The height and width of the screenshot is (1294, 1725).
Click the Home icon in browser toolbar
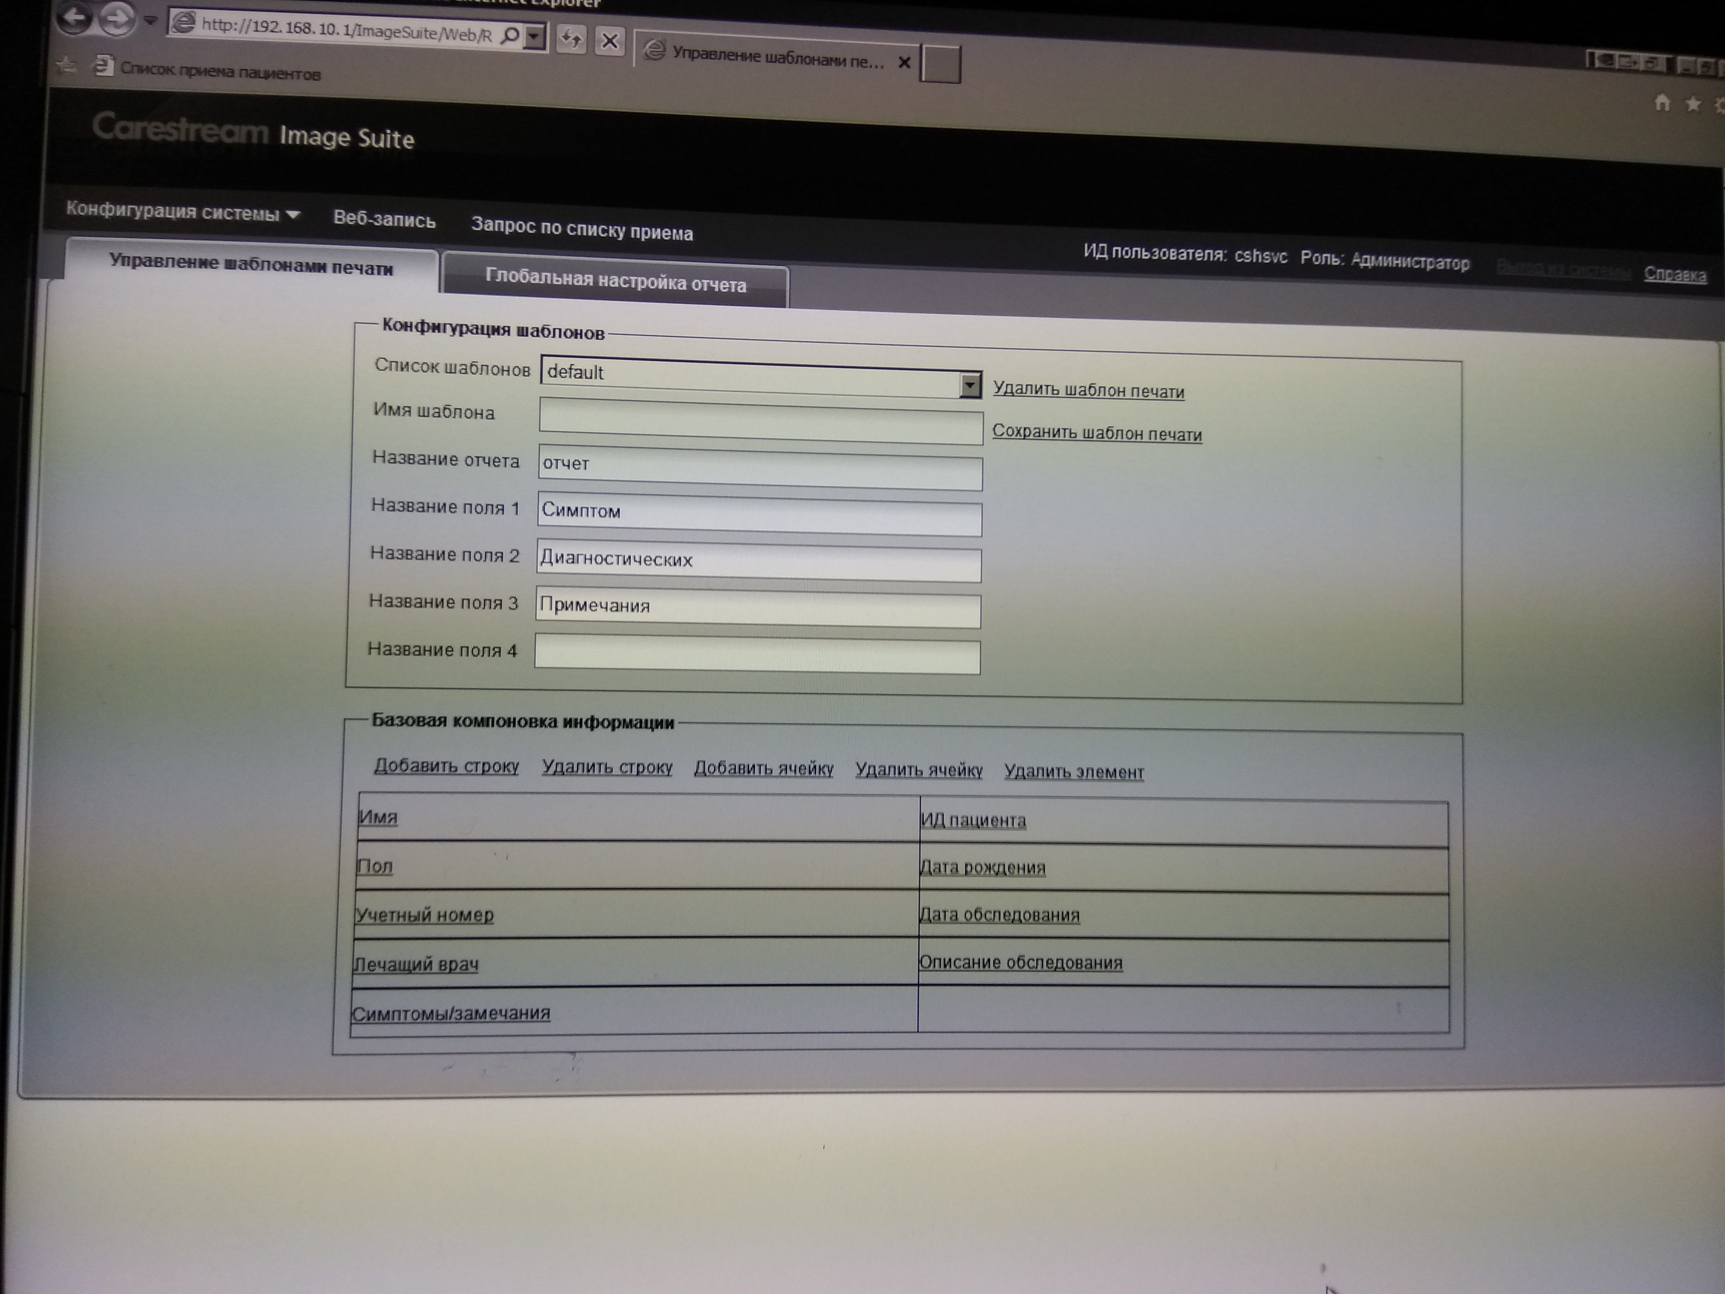pos(1662,103)
